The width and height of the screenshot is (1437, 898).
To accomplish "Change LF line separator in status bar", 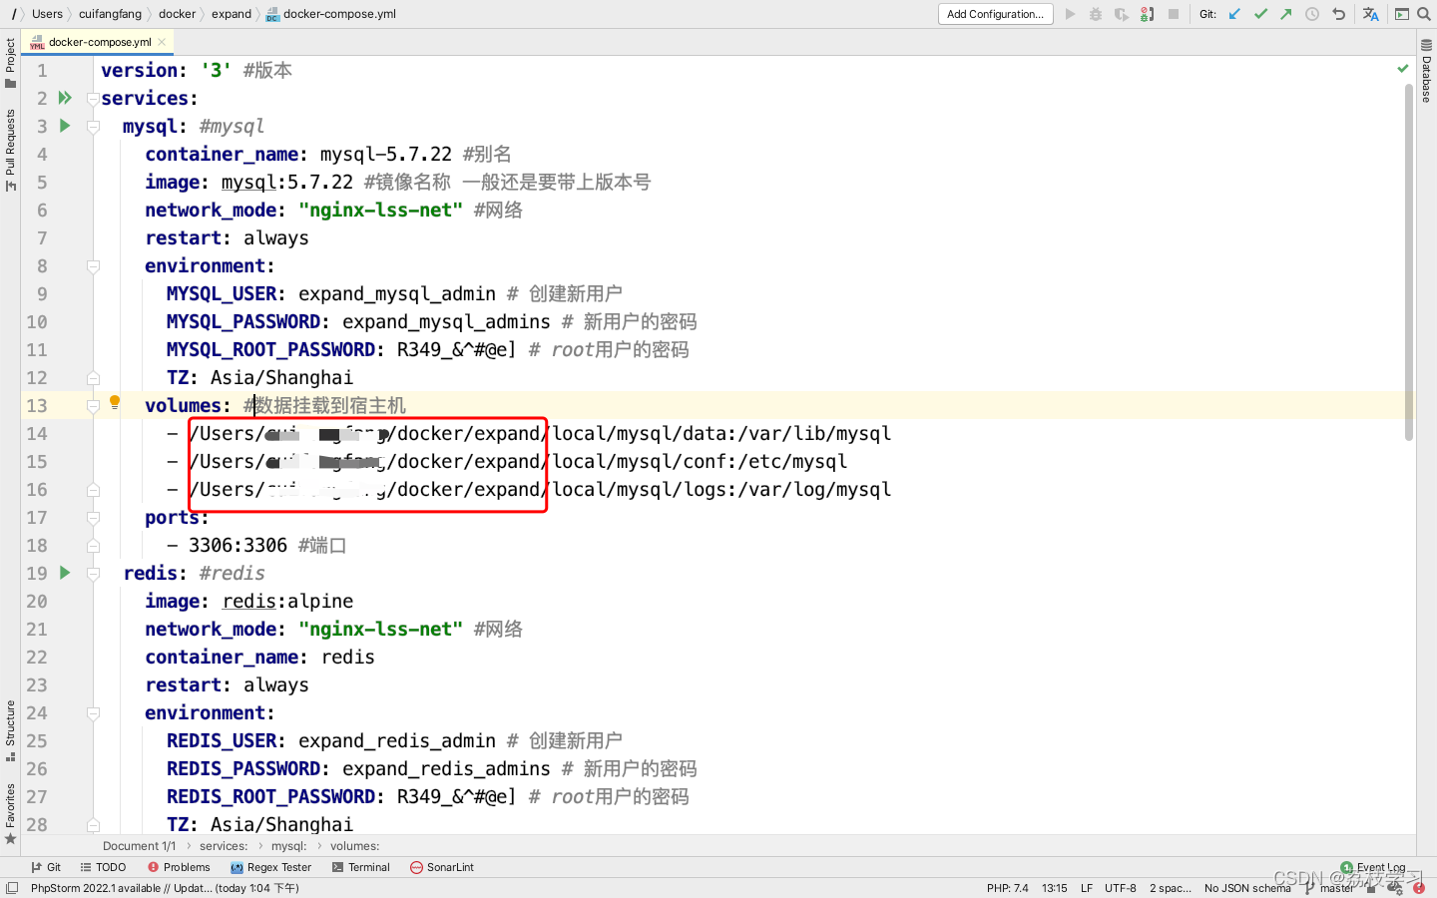I will (1086, 888).
